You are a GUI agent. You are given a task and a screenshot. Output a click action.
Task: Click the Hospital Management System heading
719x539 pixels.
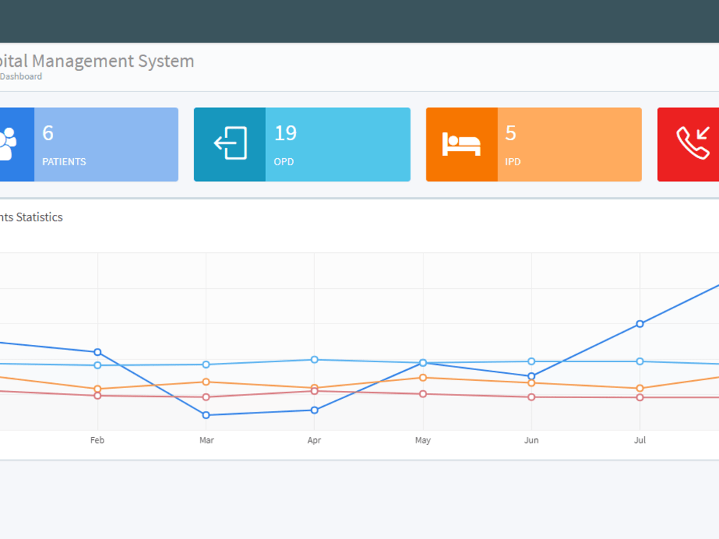tap(97, 61)
